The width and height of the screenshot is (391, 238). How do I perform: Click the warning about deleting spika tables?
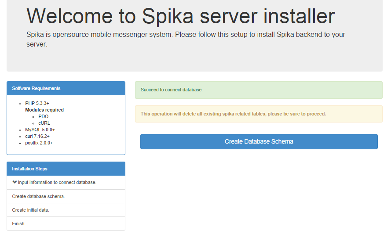pos(259,114)
